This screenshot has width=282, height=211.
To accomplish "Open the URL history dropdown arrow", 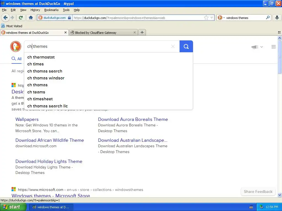I will [x=212, y=18].
